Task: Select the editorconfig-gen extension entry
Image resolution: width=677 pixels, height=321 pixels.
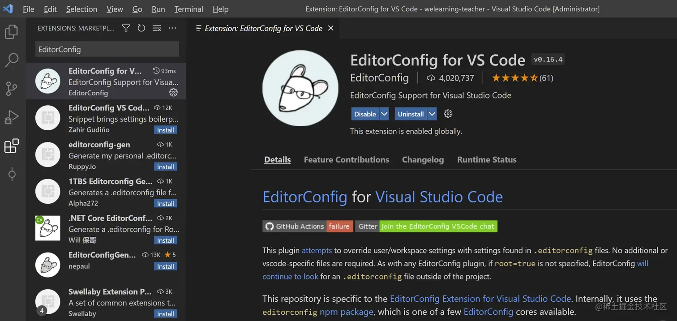Action: (x=106, y=154)
